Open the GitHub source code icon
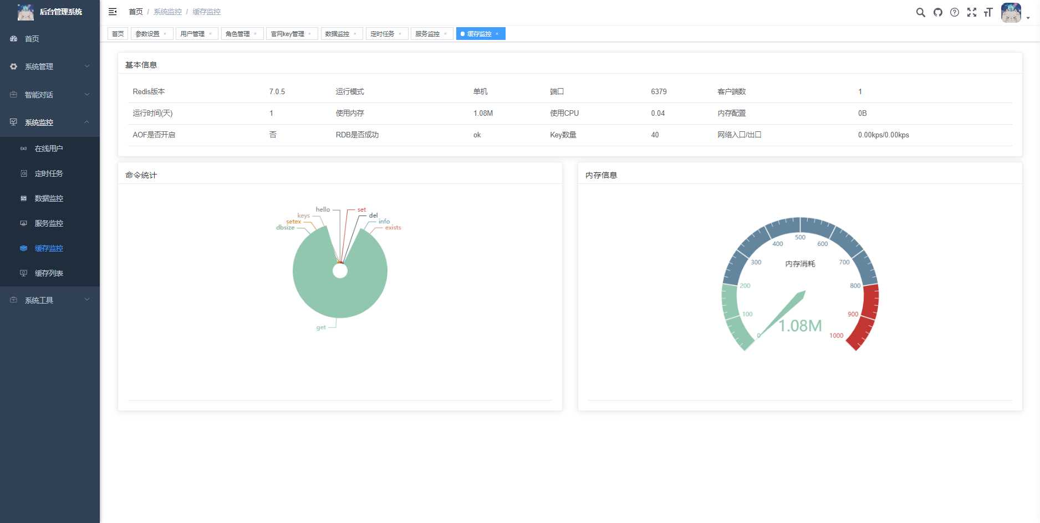Viewport: 1040px width, 523px height. pos(937,12)
